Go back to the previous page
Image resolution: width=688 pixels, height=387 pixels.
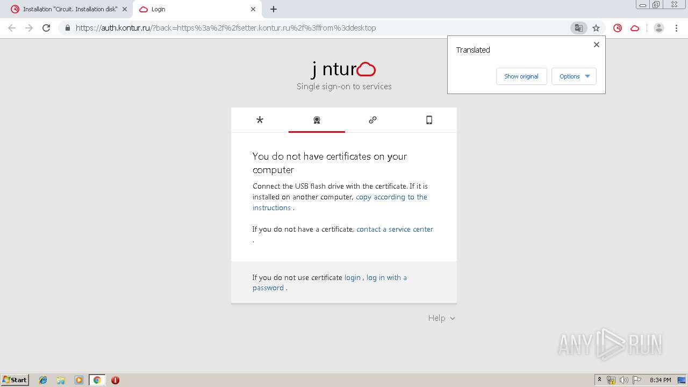coord(12,28)
